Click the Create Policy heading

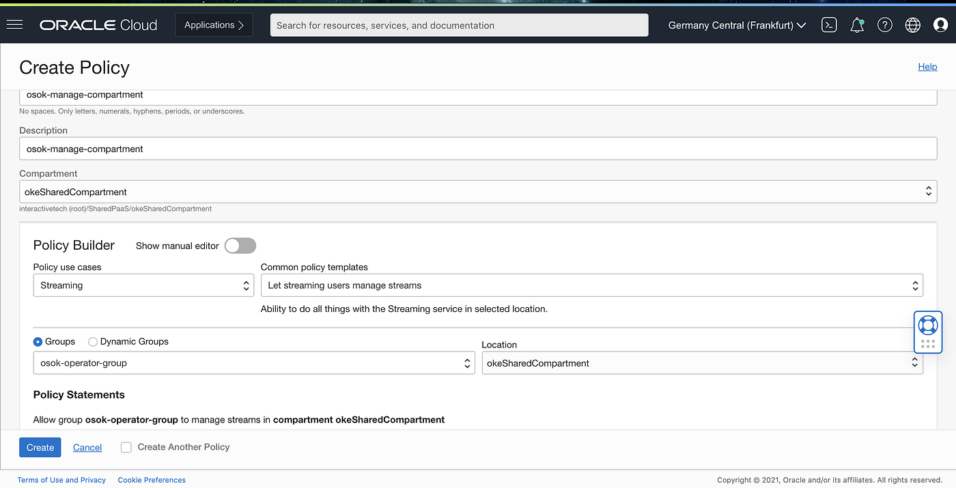pyautogui.click(x=74, y=68)
